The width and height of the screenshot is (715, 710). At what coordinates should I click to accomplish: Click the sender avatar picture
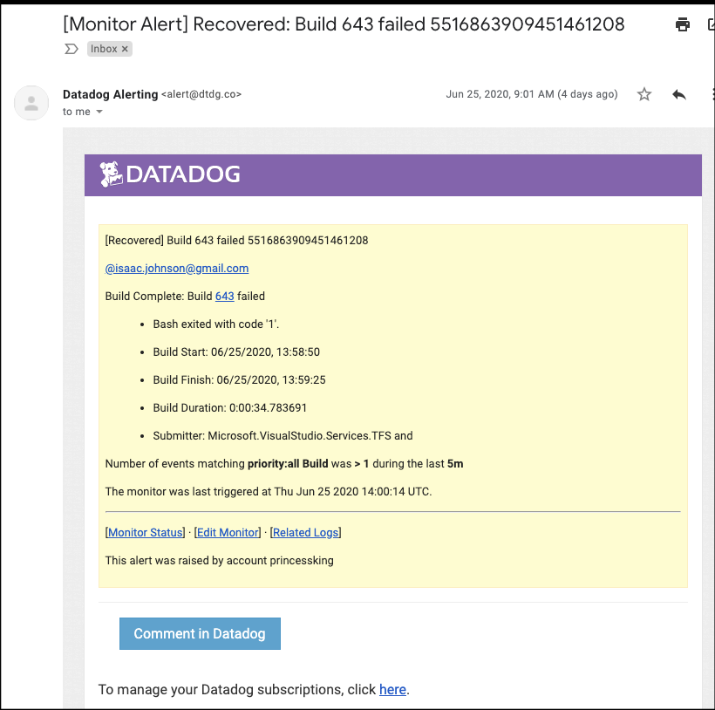point(31,103)
